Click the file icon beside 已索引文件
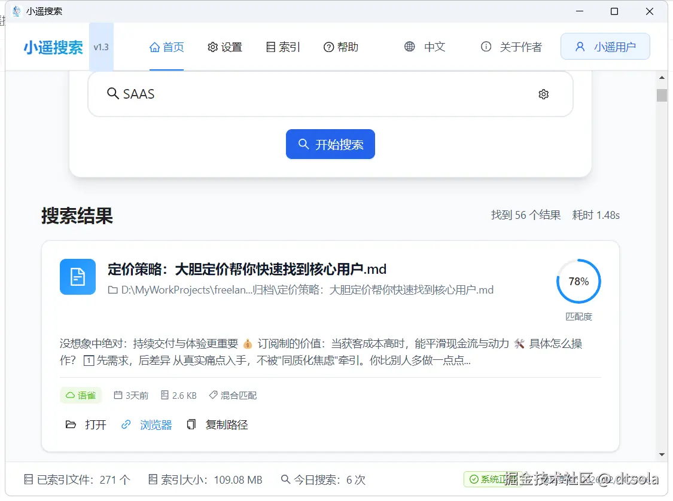The width and height of the screenshot is (673, 501). pos(28,479)
